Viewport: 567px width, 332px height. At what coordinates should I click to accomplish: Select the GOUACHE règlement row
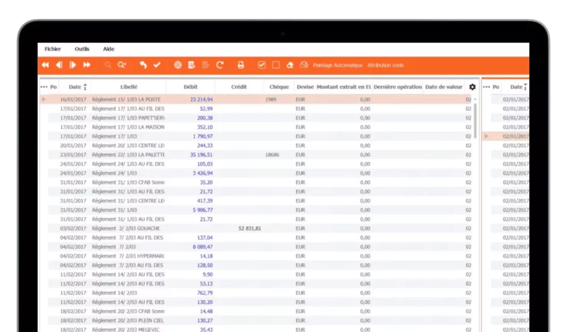point(260,229)
